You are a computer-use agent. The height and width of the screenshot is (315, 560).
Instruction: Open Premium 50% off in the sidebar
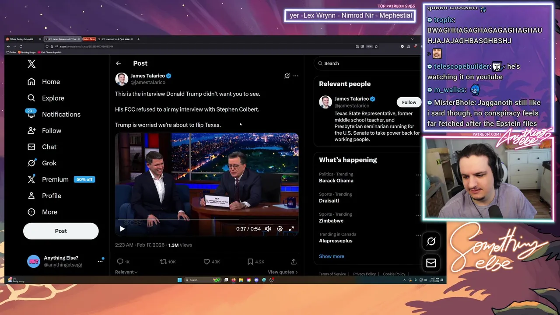(x=61, y=179)
